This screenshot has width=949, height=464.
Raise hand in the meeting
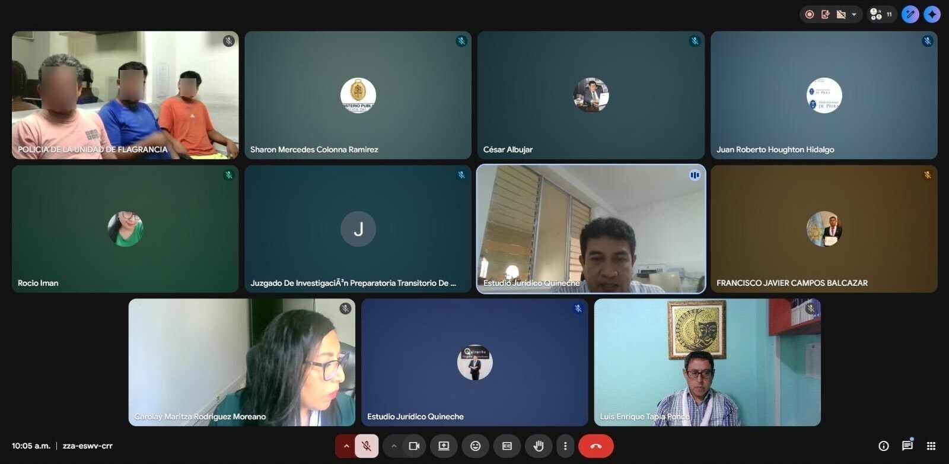pos(539,446)
